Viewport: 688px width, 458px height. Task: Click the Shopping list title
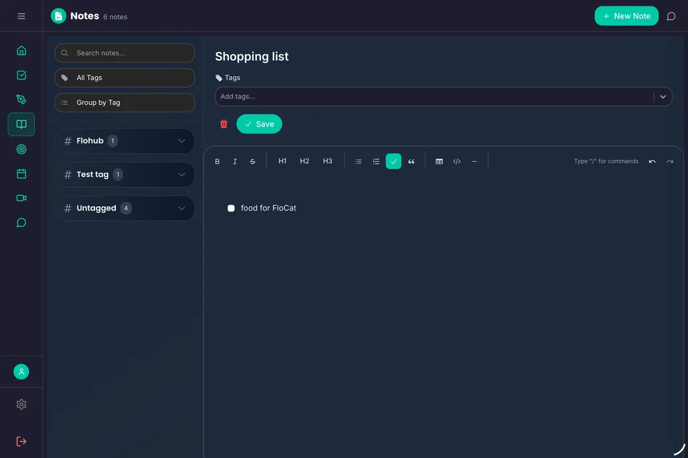pos(252,57)
